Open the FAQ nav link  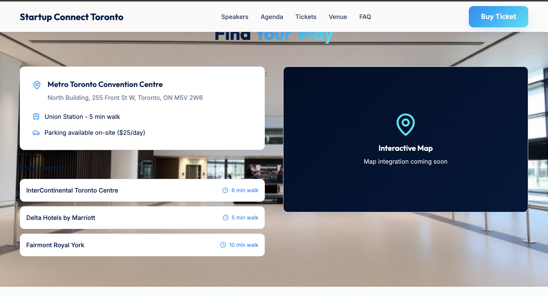point(365,17)
